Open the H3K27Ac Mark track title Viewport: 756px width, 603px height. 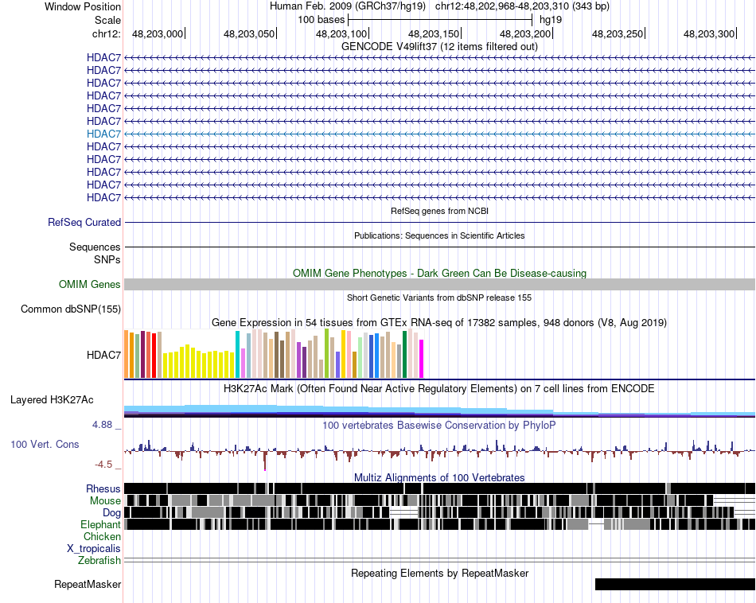pos(439,388)
